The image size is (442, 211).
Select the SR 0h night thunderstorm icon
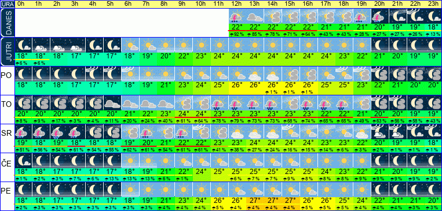coord(24,132)
